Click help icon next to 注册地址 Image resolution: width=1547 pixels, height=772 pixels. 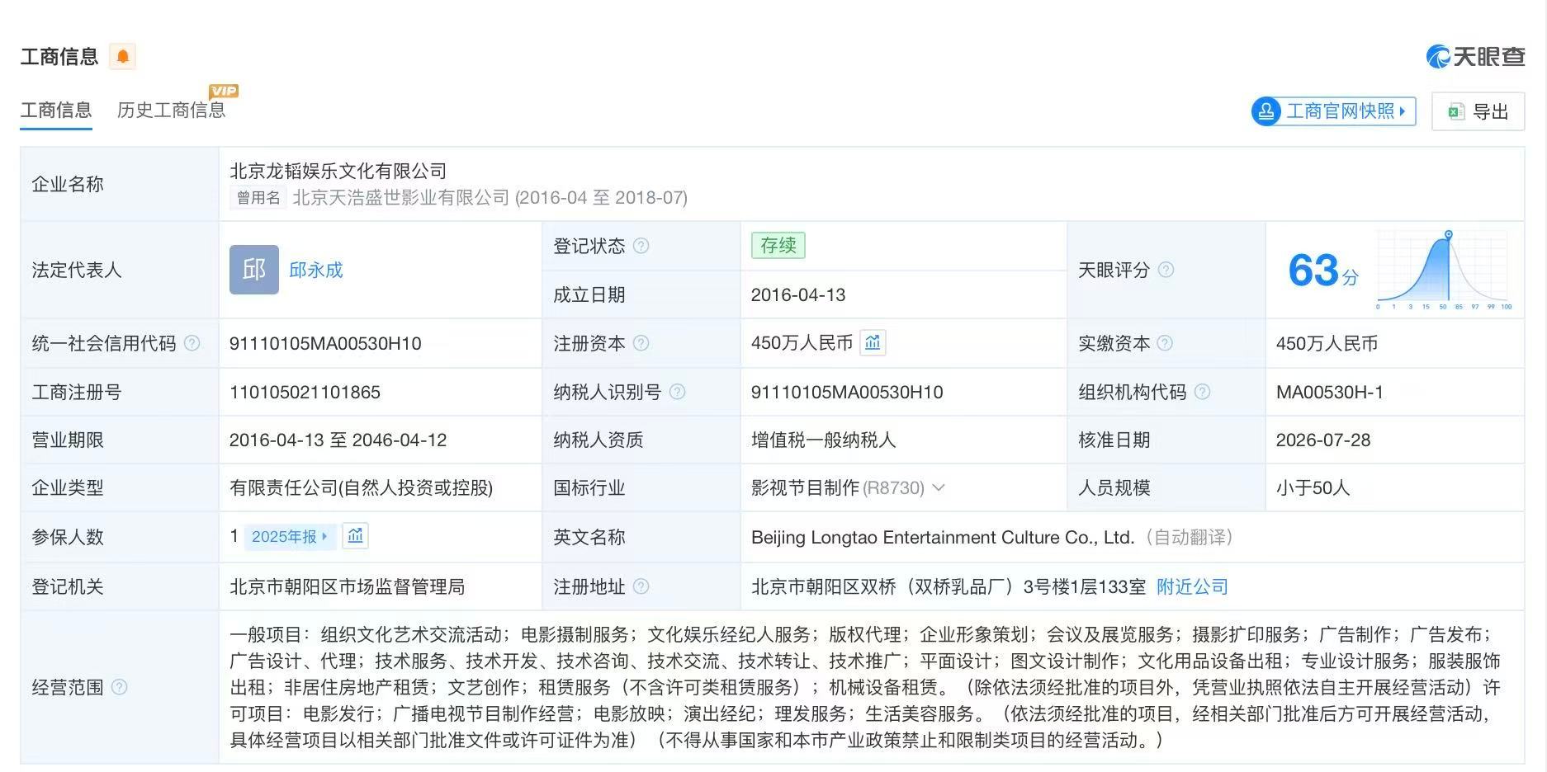pos(641,586)
